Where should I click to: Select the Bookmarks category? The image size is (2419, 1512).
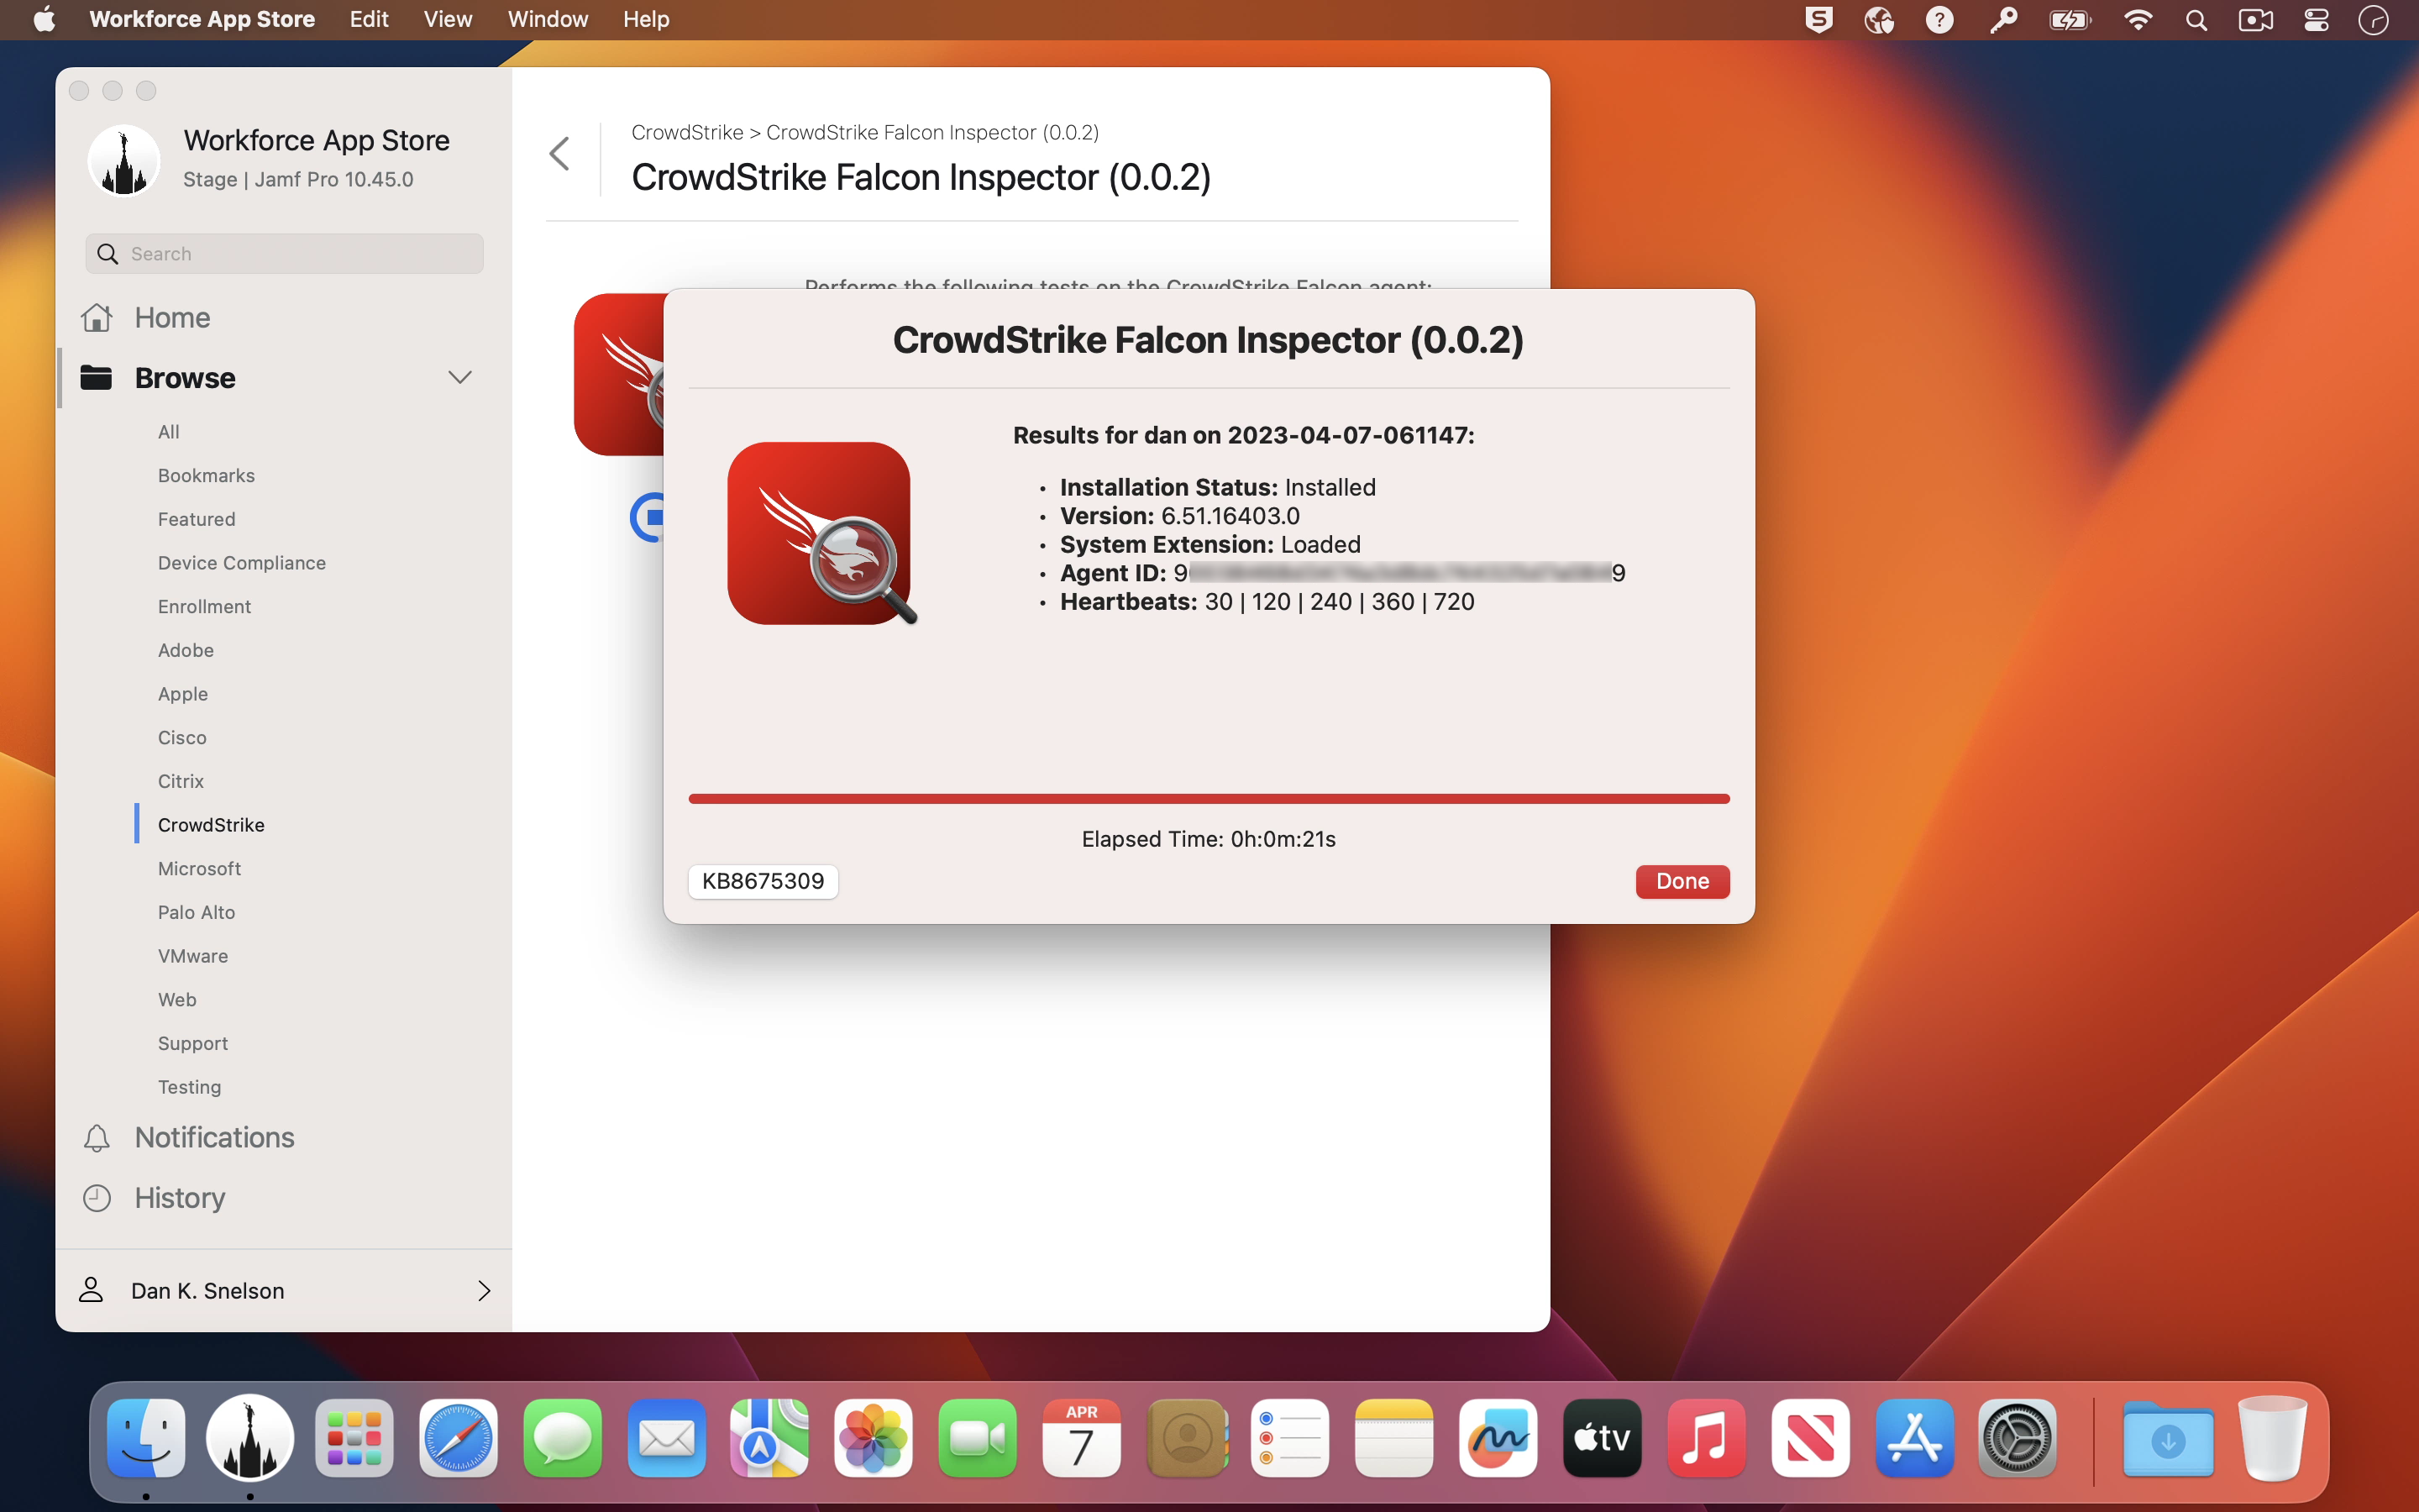(x=206, y=475)
